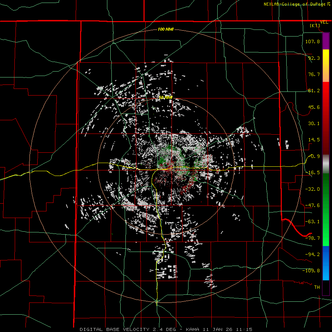This screenshot has width=332, height=332.
Task: Select the 107.8 velocity scale value
Action: point(312,41)
